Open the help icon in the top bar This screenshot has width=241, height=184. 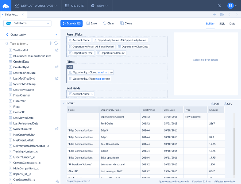(219, 5)
